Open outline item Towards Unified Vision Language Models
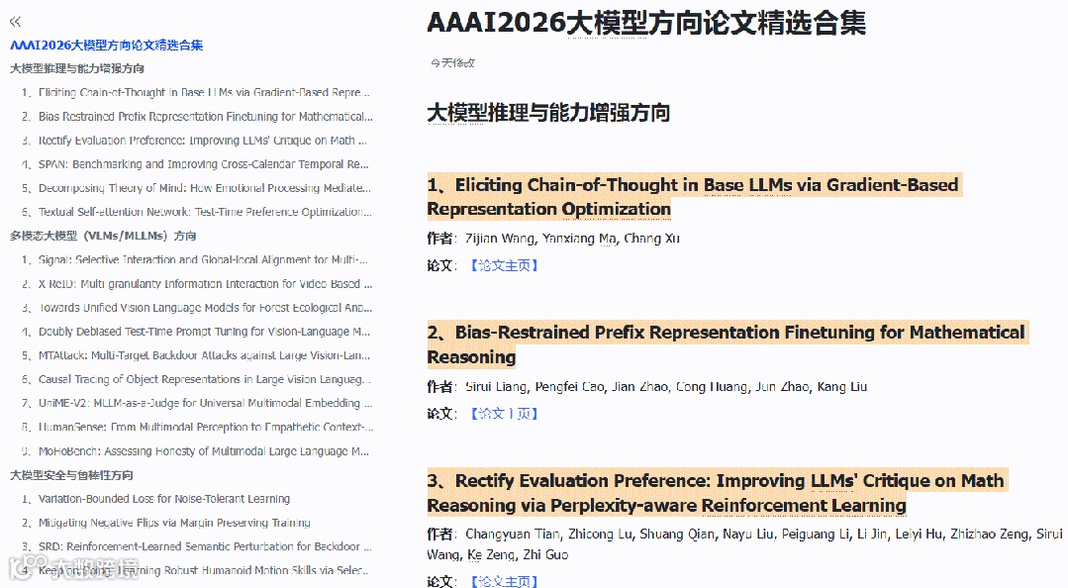 pyautogui.click(x=197, y=307)
